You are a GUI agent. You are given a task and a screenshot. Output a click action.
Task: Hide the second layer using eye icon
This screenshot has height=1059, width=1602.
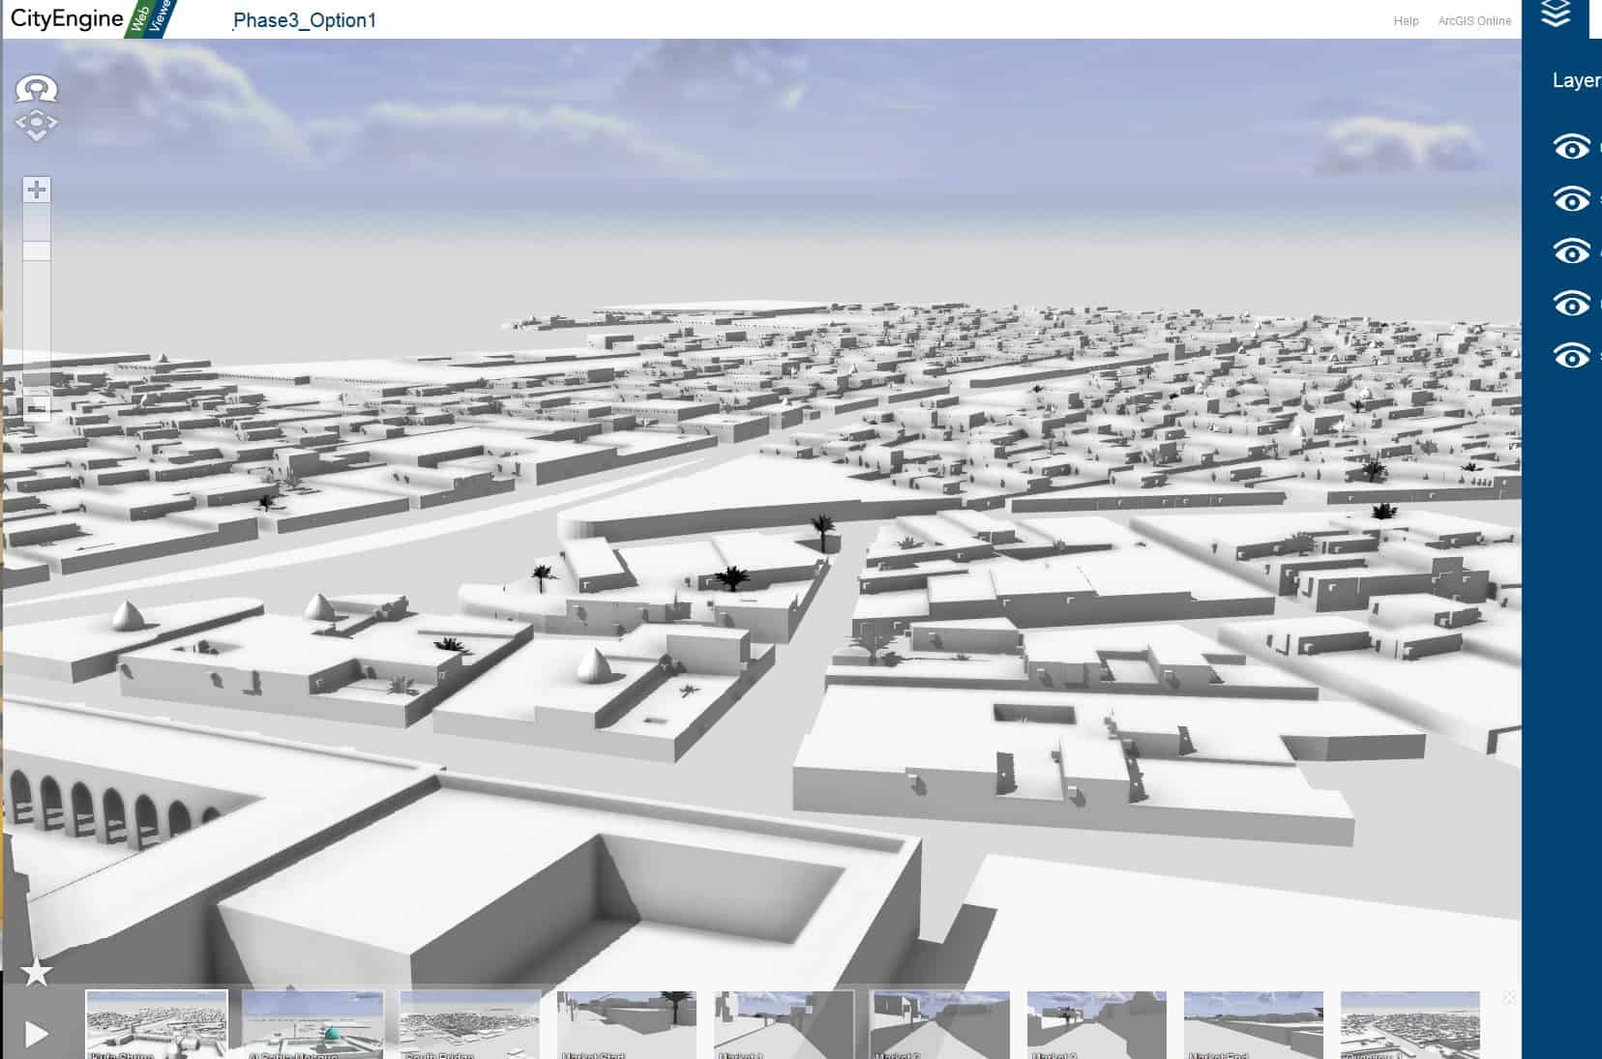pos(1571,199)
